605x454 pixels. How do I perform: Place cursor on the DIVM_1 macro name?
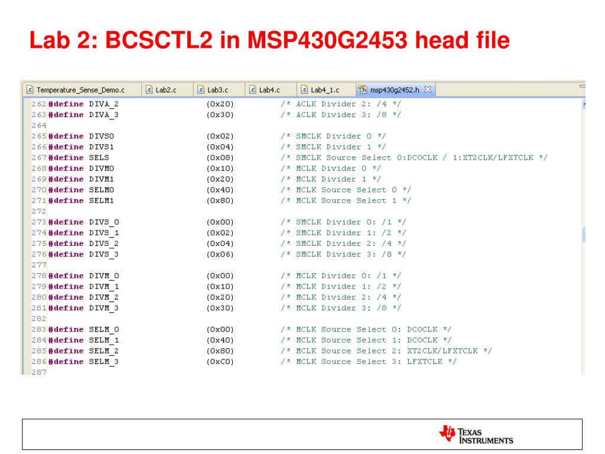104,287
